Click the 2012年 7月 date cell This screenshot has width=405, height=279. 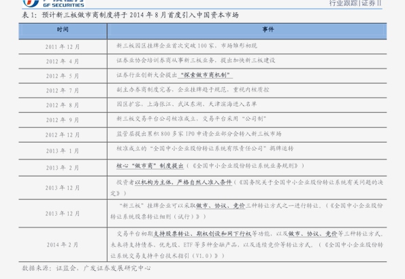[63, 91]
